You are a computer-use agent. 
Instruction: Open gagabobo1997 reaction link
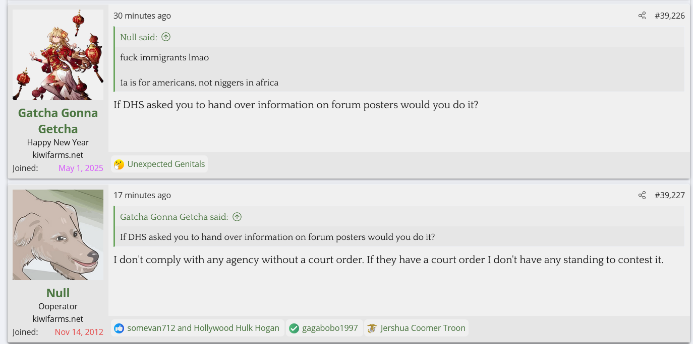[330, 328]
